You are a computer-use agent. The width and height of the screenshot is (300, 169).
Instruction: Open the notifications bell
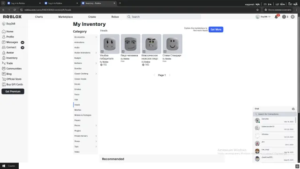(276, 17)
